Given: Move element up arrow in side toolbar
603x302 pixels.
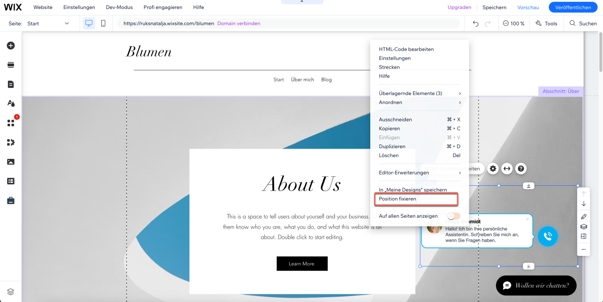Looking at the screenshot, I should (x=584, y=193).
